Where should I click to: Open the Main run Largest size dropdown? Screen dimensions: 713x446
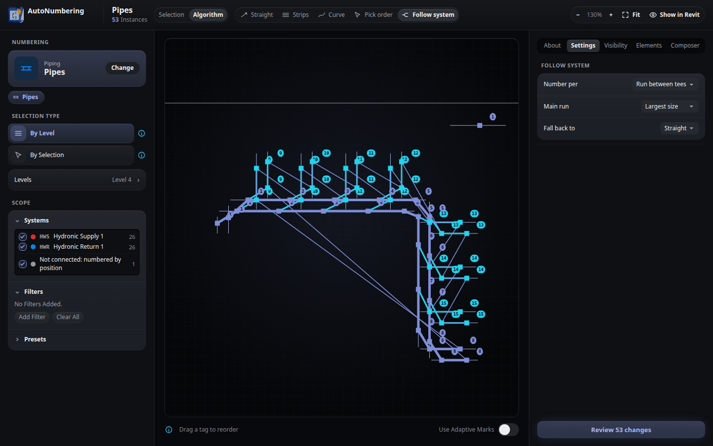(x=669, y=107)
